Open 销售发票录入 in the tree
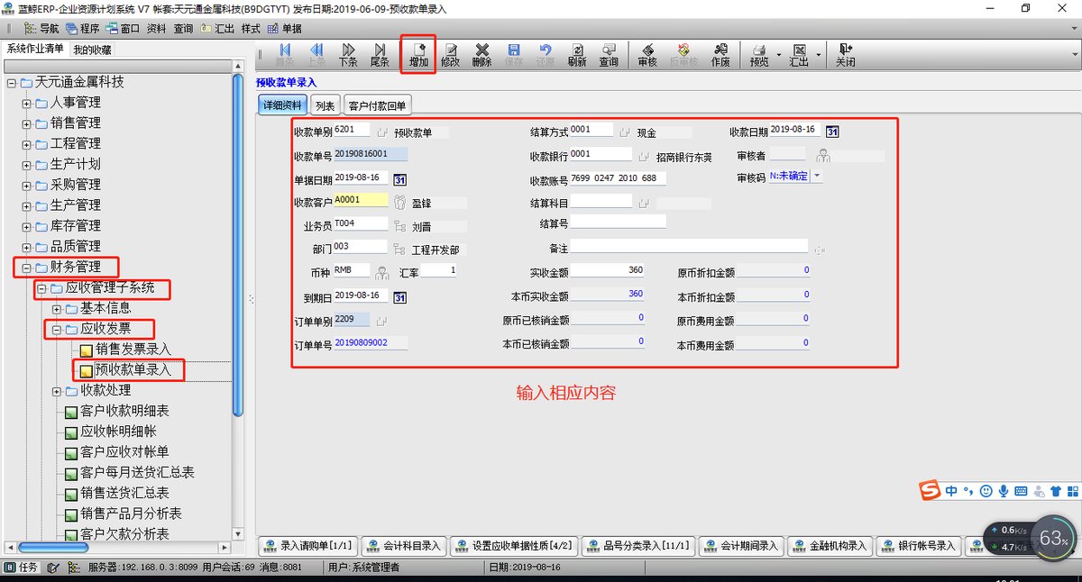The height and width of the screenshot is (582, 1082). click(x=133, y=349)
